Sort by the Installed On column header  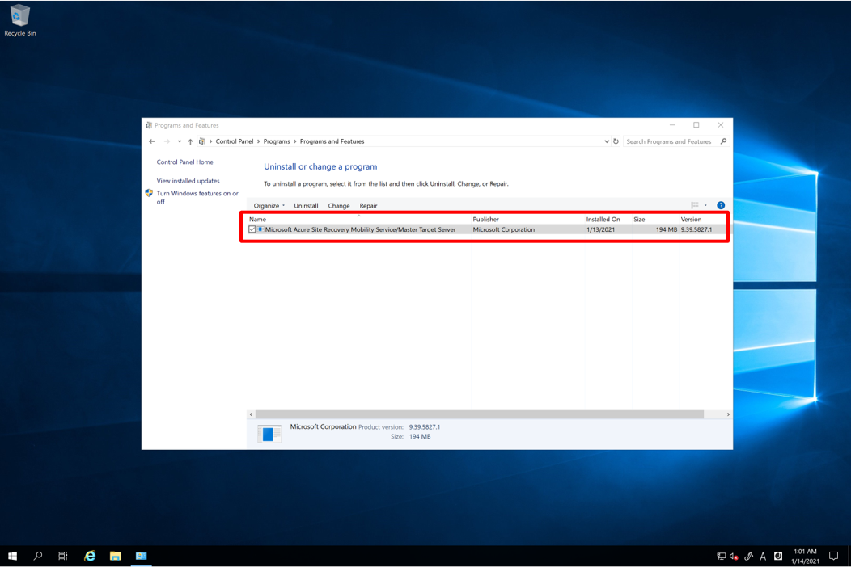[608, 220]
